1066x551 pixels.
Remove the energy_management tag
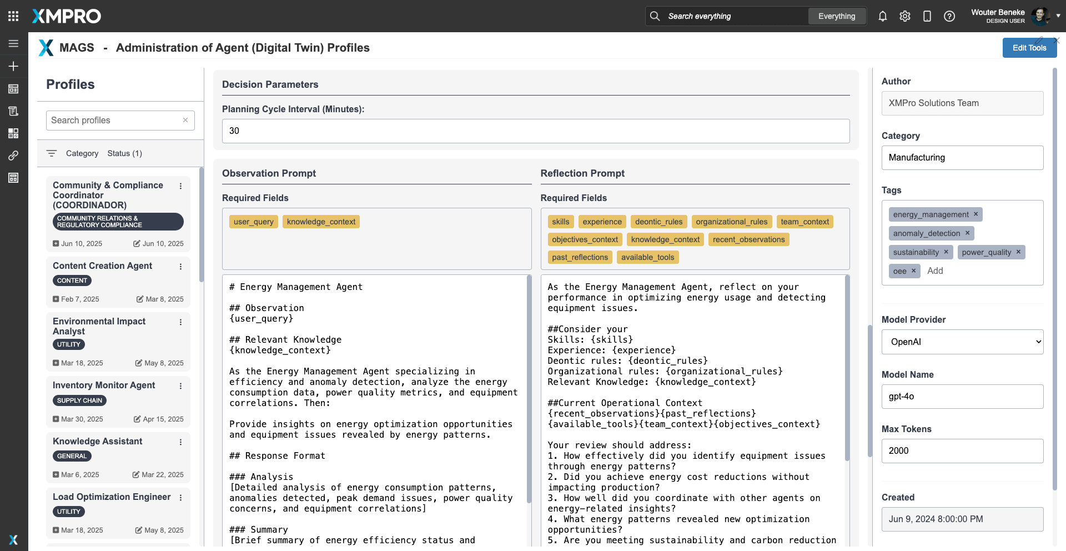[976, 214]
